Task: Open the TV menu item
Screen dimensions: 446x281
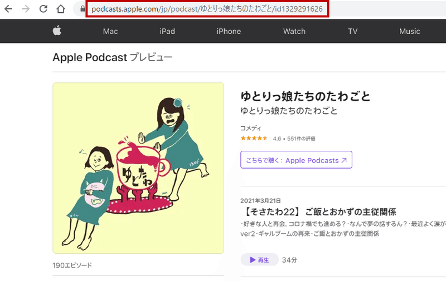Action: pyautogui.click(x=353, y=31)
